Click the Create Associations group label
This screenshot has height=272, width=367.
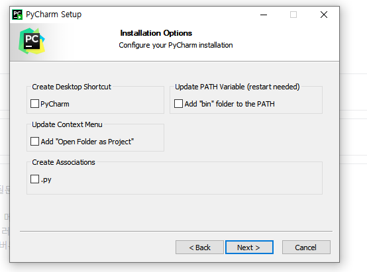tap(64, 162)
